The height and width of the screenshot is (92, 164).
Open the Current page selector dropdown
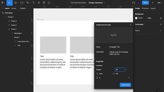point(24,8)
